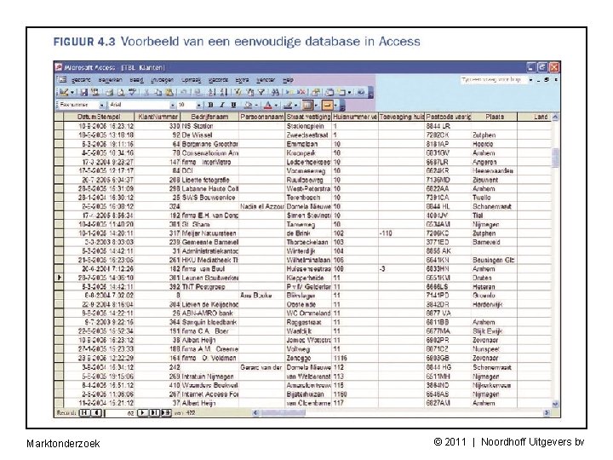Click the Special Effect button
This screenshot has height=460, width=613.
click(327, 105)
